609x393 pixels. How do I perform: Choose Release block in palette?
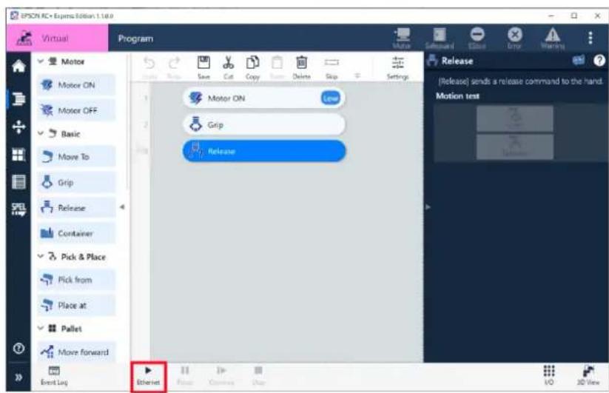[x=76, y=208]
